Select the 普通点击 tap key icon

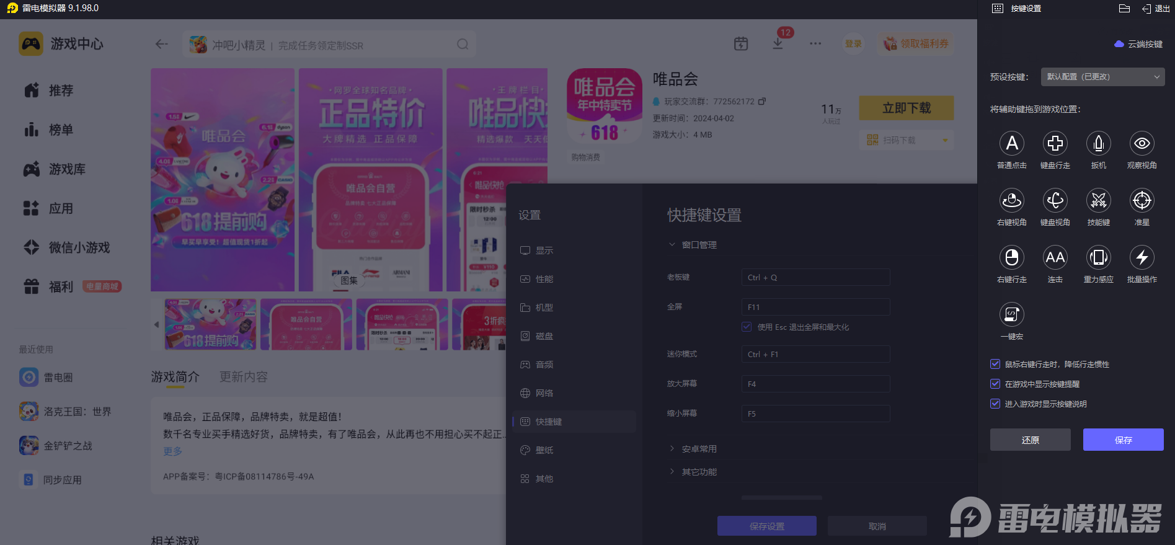(x=1012, y=144)
